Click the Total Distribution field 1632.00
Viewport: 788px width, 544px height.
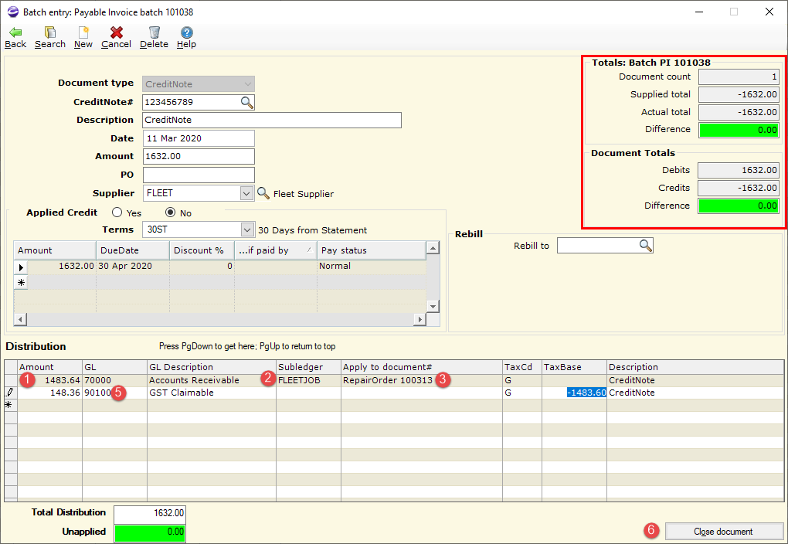150,513
